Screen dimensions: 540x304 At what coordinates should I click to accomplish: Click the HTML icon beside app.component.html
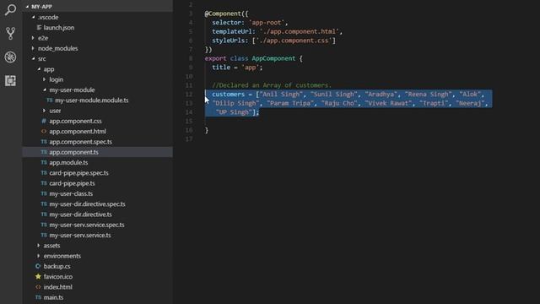[44, 132]
